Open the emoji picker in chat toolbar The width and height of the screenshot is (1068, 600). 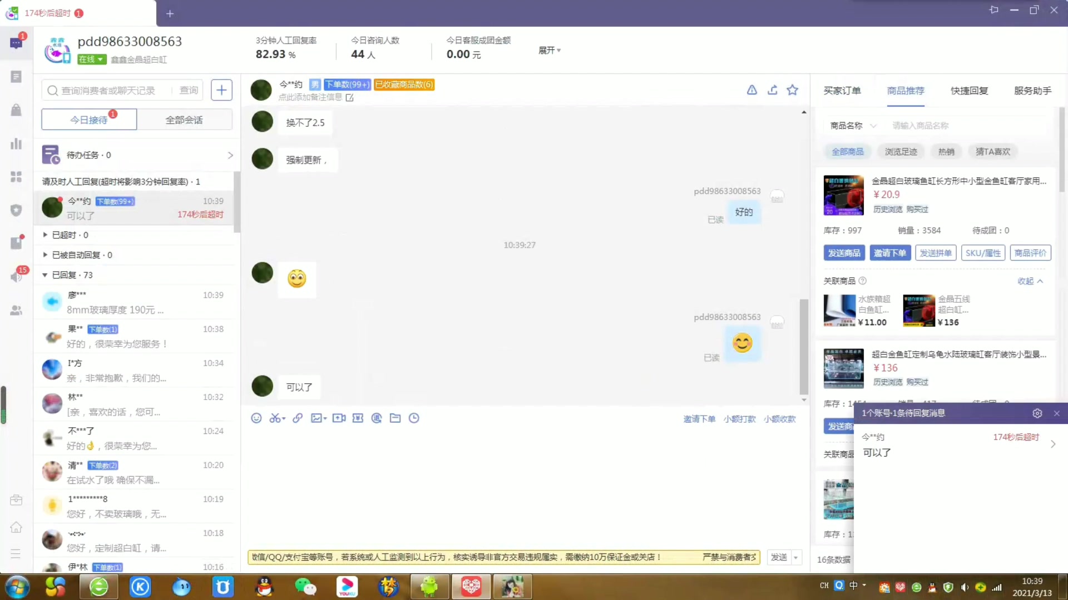coord(256,418)
